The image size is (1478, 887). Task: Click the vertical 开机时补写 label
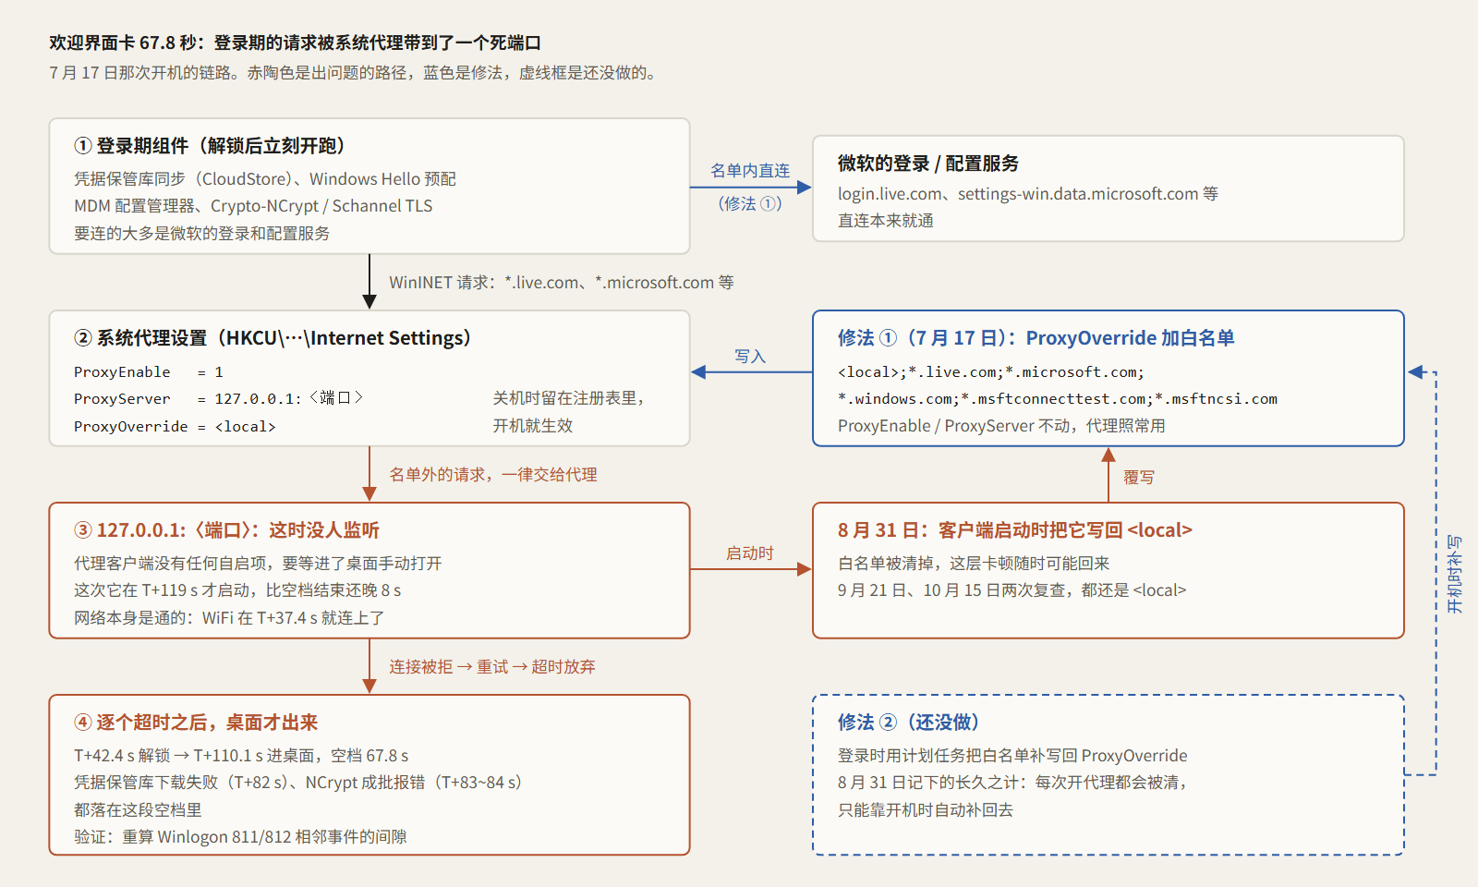[x=1455, y=574]
